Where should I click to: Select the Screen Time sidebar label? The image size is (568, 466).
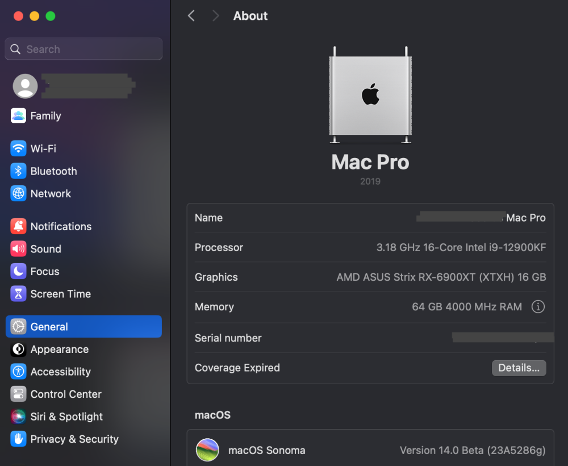click(61, 294)
